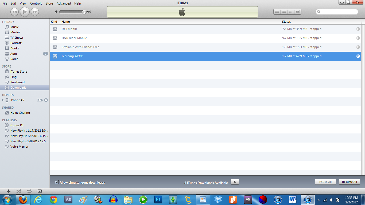Image resolution: width=365 pixels, height=205 pixels.
Task: Click the Pause All button
Action: (325, 182)
